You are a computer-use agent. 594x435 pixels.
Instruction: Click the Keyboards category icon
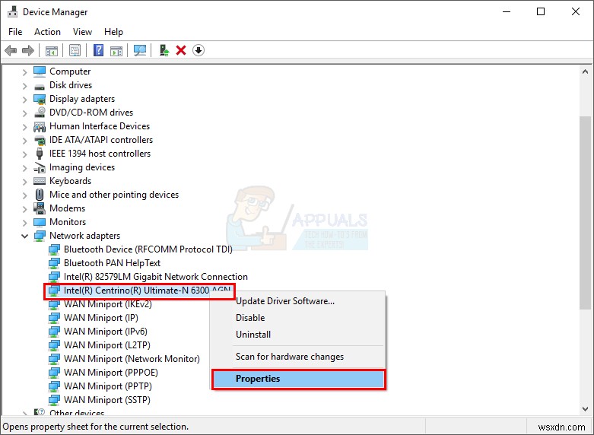coord(40,181)
